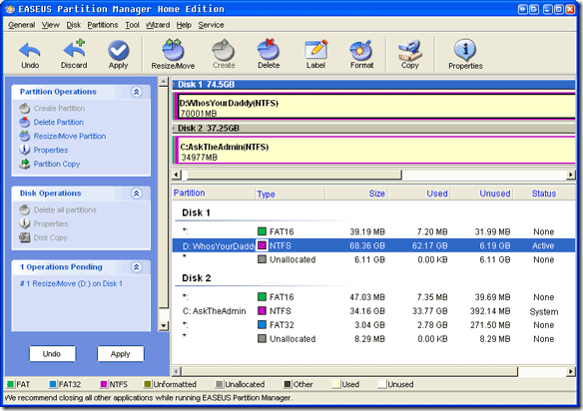Click partition list scrollbar left arrow
The height and width of the screenshot is (411, 583).
tap(177, 371)
